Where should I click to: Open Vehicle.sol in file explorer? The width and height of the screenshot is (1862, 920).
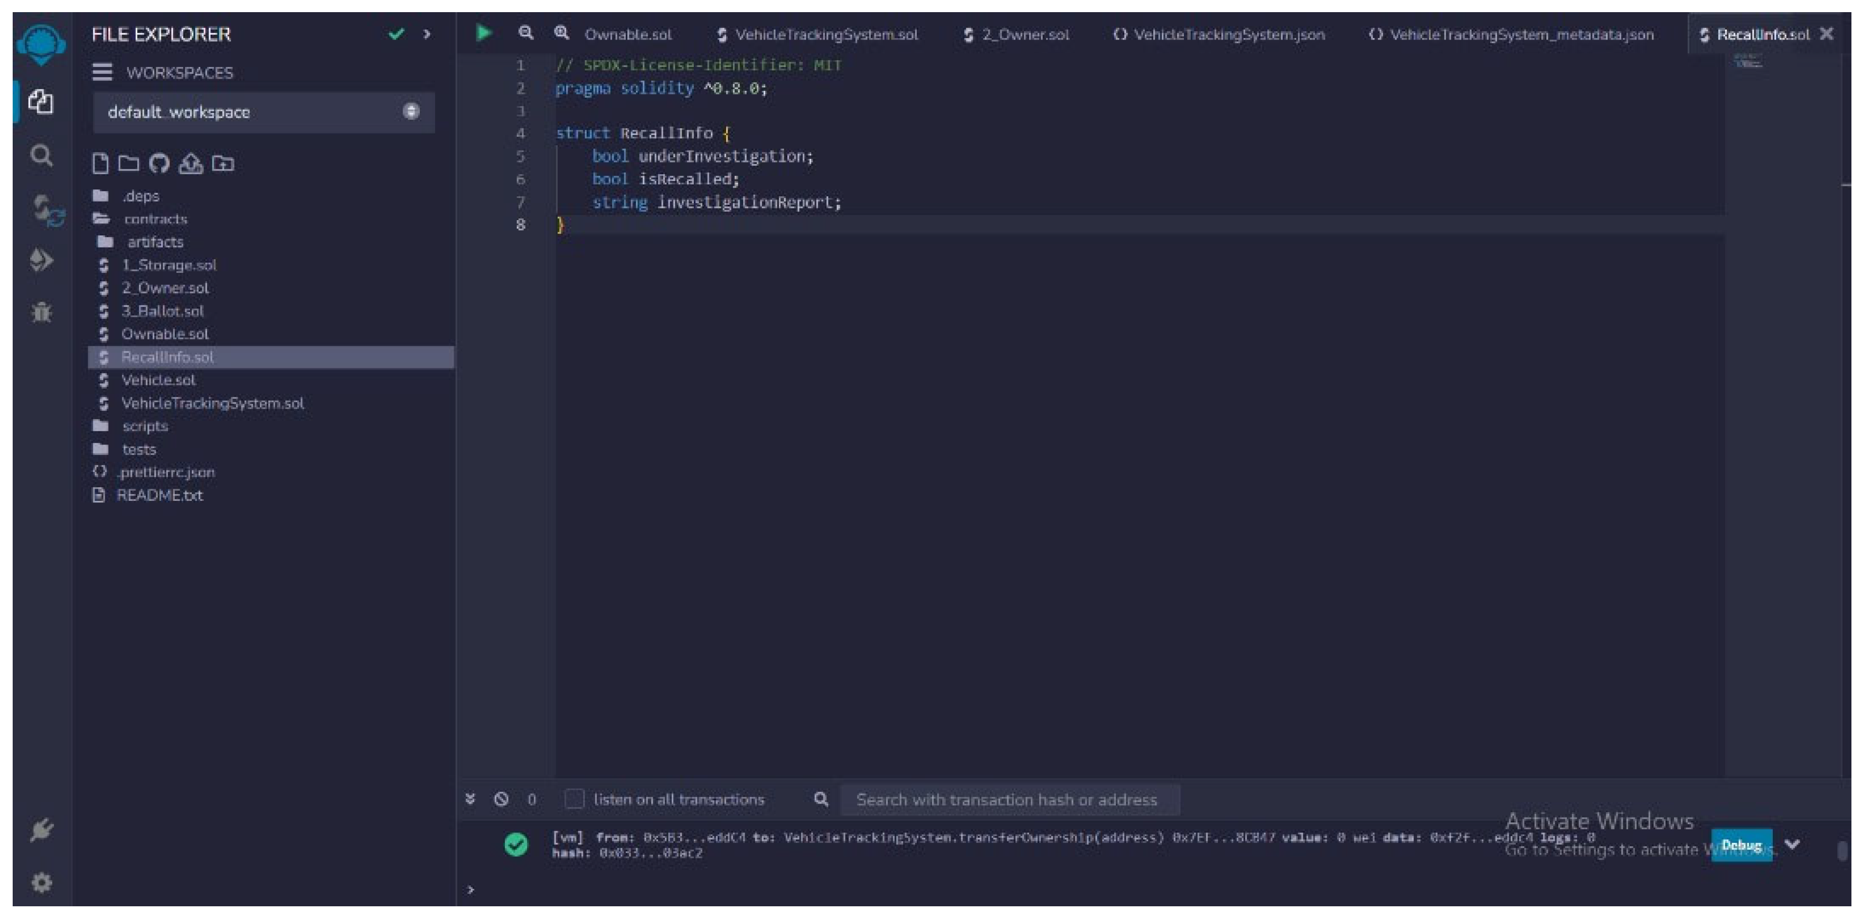click(157, 380)
